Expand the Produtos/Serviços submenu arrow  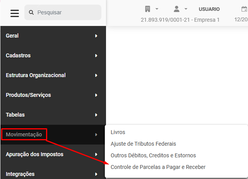tap(96, 95)
